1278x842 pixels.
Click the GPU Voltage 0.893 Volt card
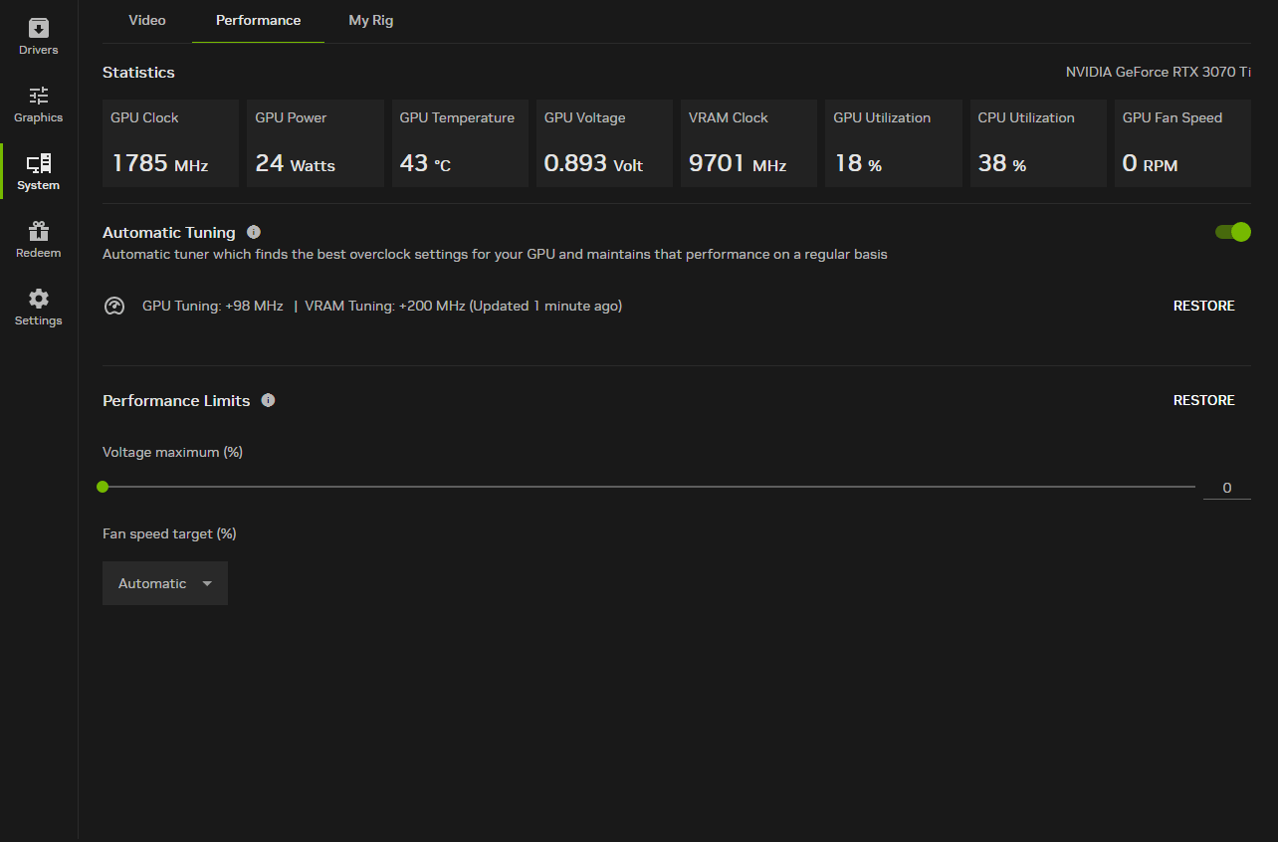(604, 143)
